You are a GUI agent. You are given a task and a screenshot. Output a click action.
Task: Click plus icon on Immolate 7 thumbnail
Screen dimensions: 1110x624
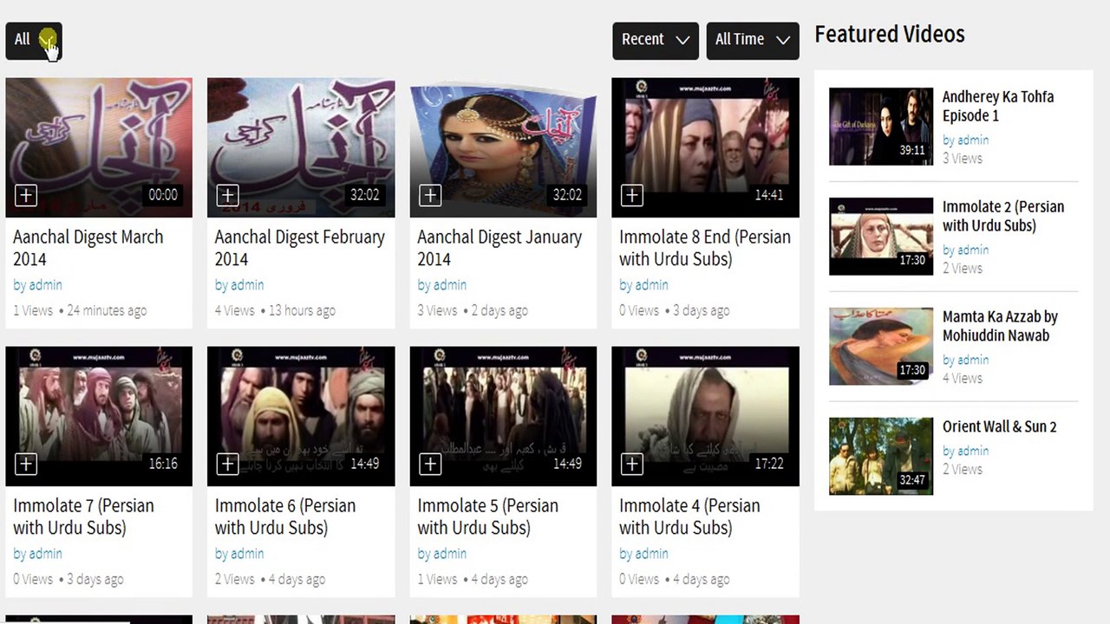pyautogui.click(x=26, y=464)
